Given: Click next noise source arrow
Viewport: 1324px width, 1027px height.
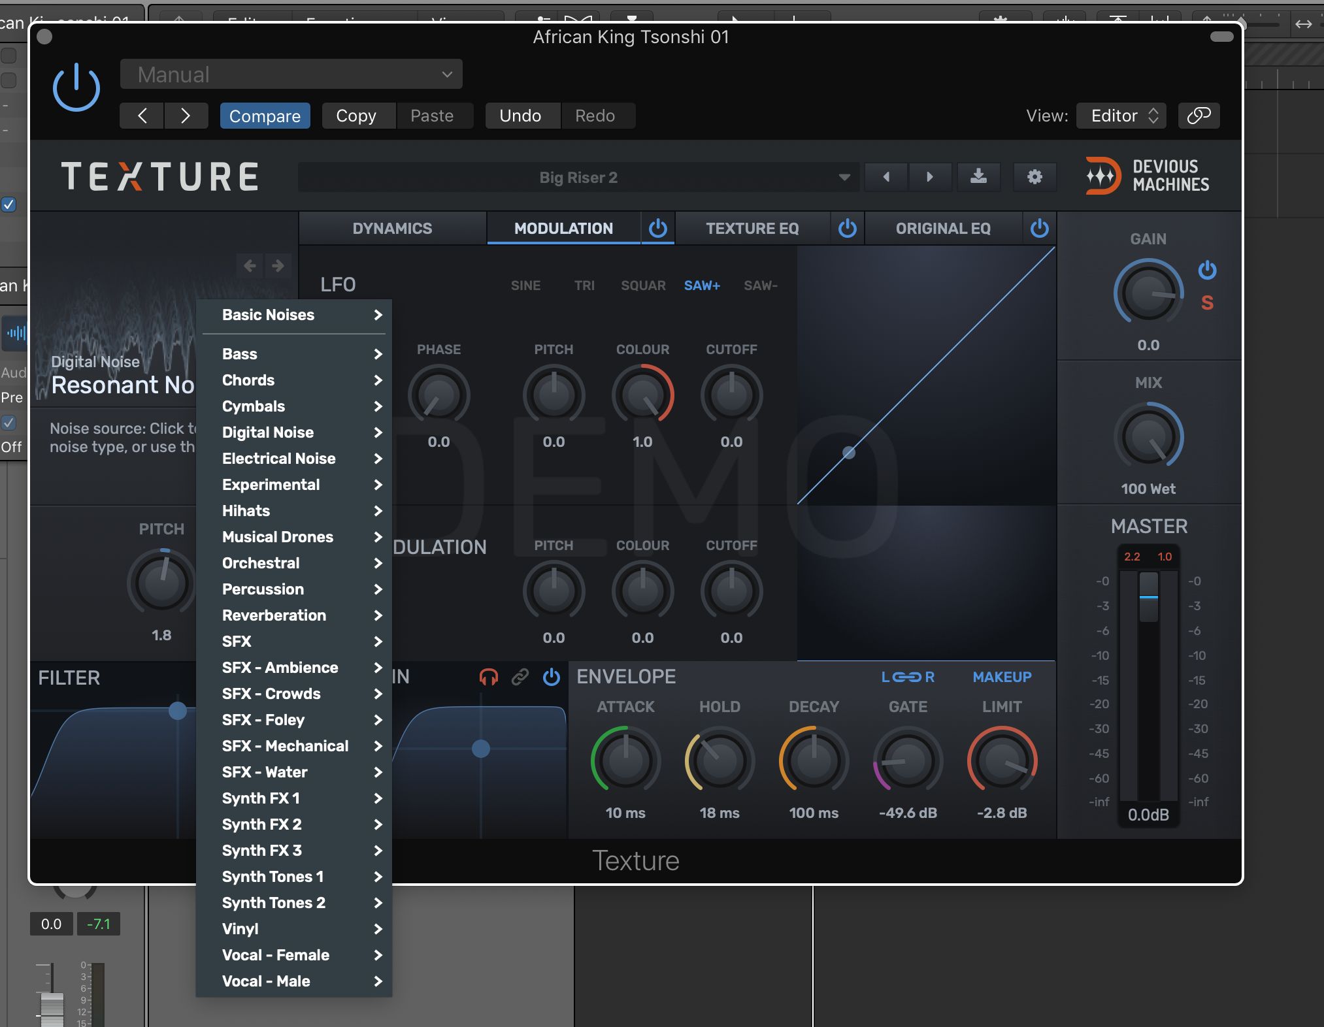Looking at the screenshot, I should point(278,265).
